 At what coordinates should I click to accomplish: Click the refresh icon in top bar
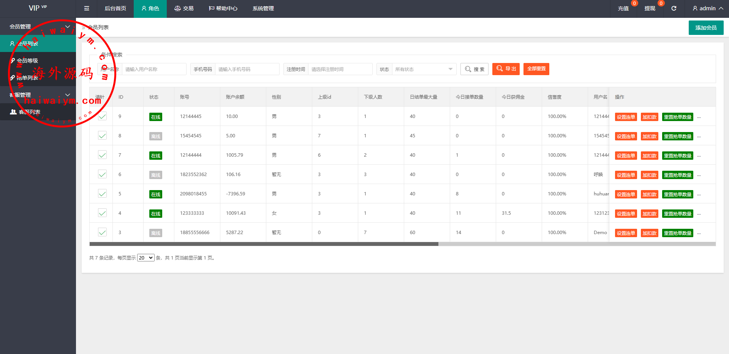(x=674, y=8)
